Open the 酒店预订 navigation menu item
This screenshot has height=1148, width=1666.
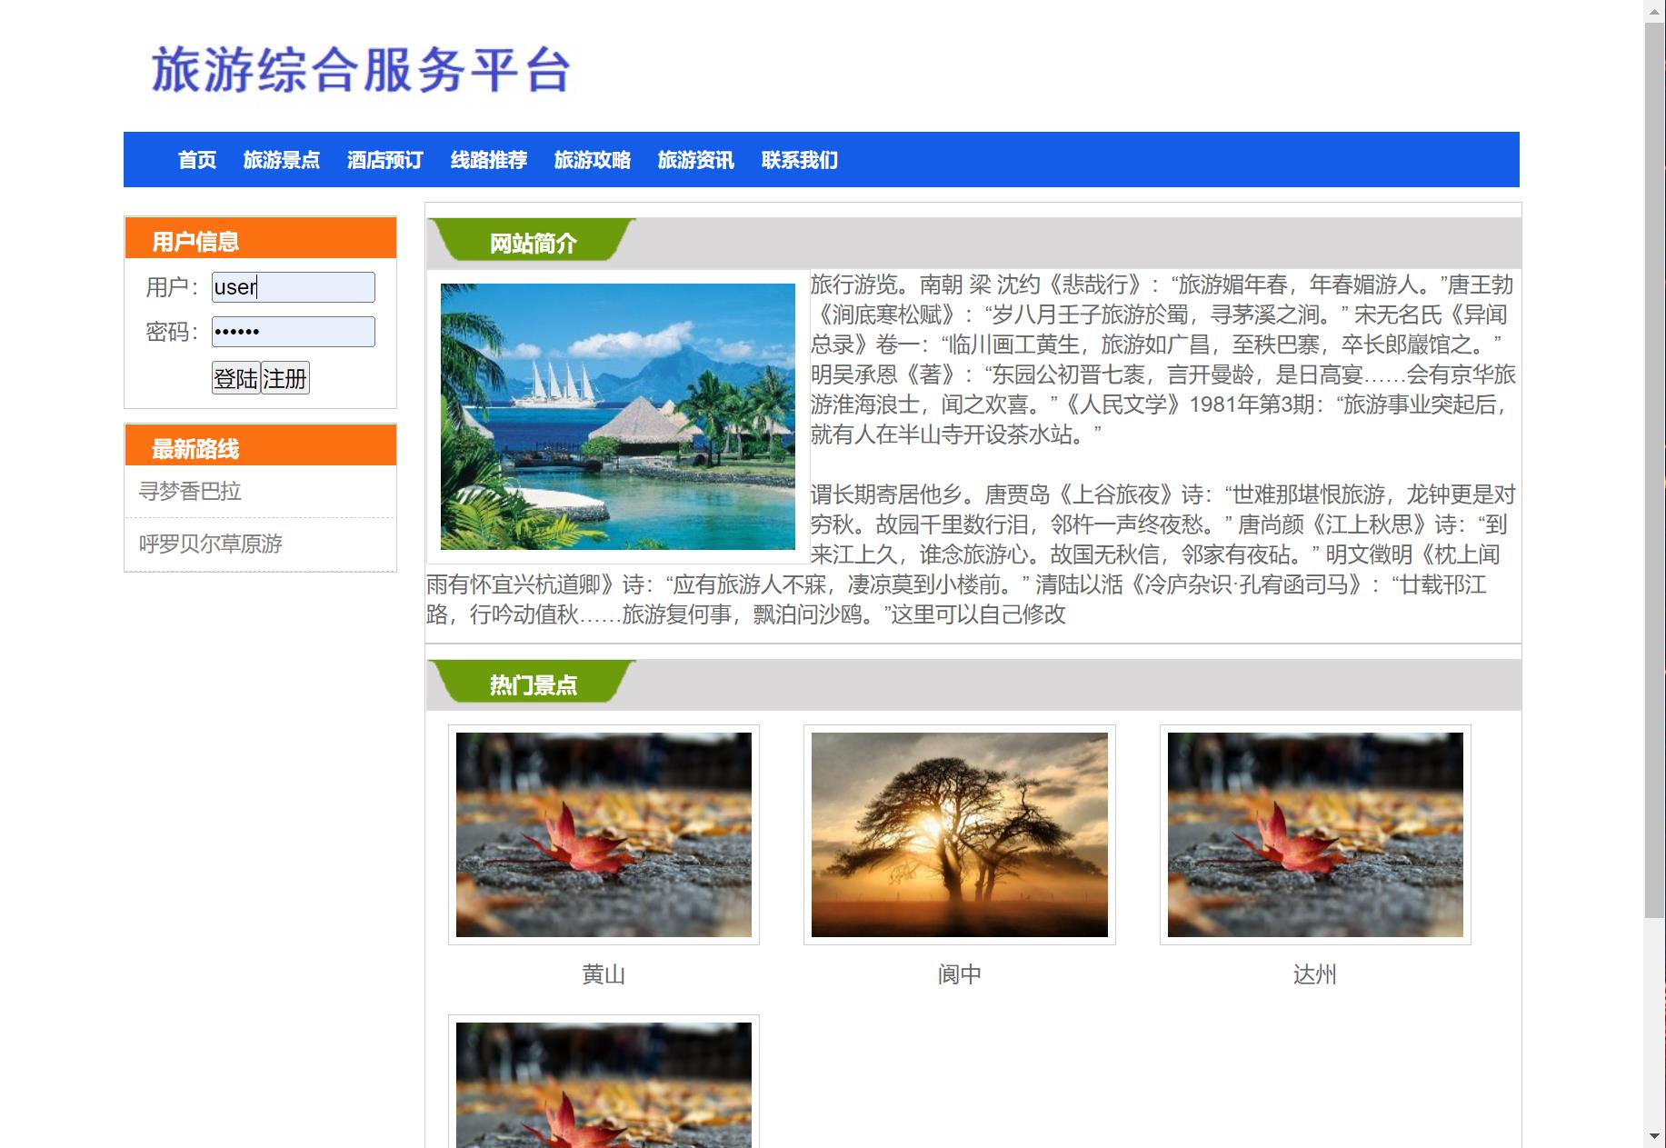(x=385, y=159)
